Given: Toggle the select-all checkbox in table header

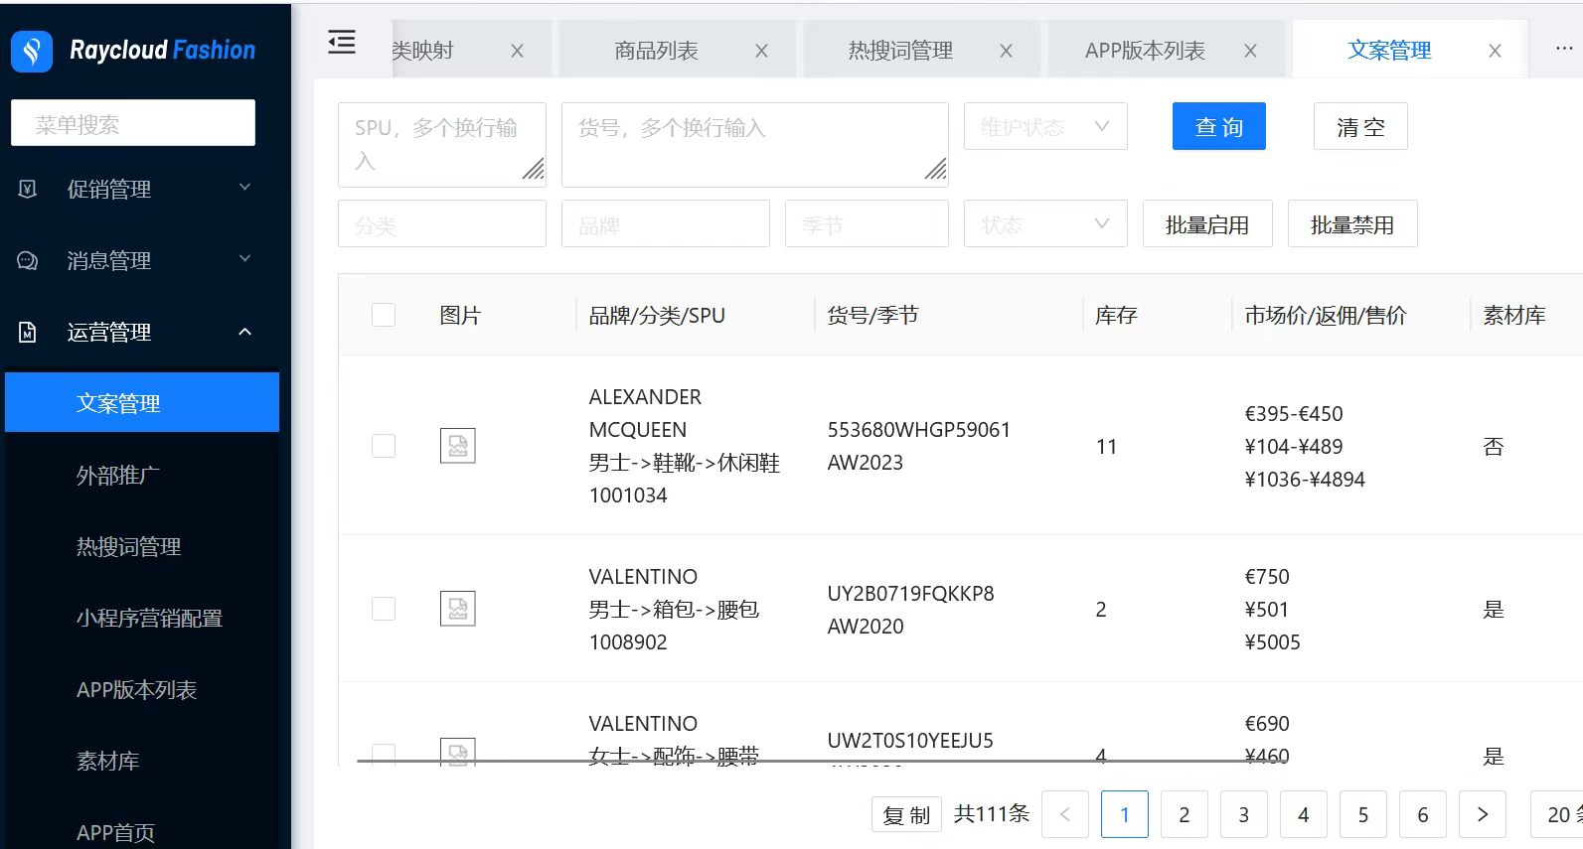Looking at the screenshot, I should click(x=384, y=315).
